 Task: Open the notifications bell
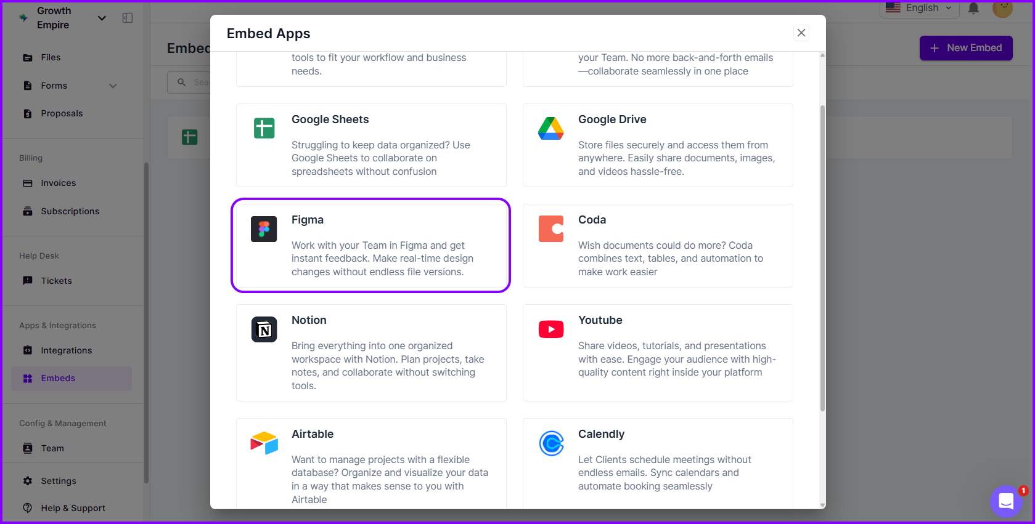click(x=973, y=8)
